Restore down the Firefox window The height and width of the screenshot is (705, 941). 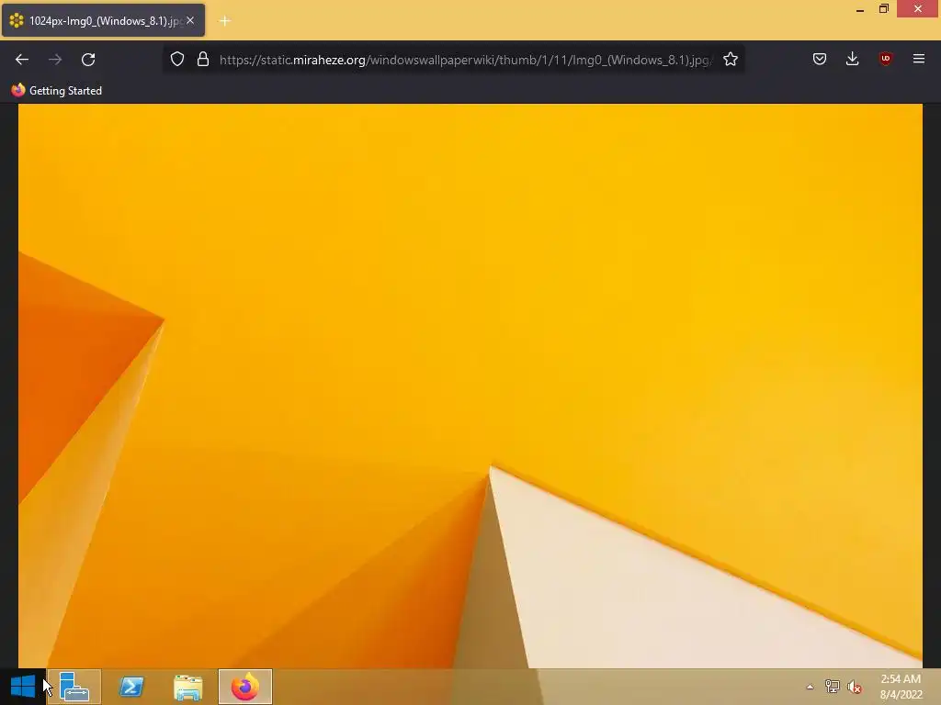point(883,9)
